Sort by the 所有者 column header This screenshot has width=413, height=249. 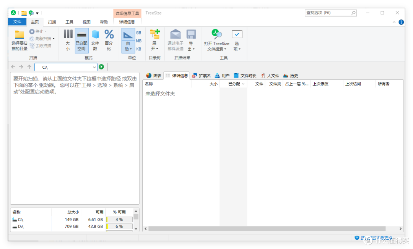click(389, 84)
